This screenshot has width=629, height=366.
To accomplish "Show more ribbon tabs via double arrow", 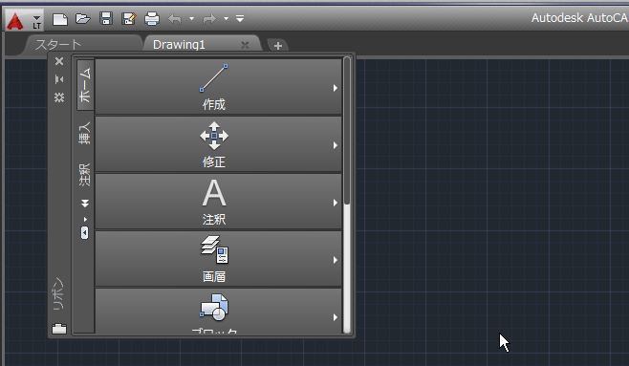I will 85,204.
